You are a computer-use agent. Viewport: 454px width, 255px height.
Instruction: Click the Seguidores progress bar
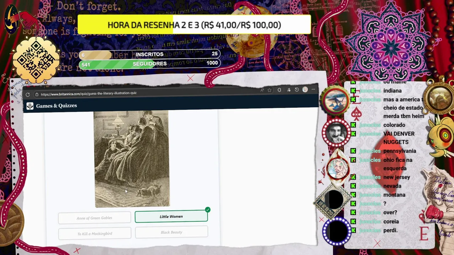coord(149,64)
